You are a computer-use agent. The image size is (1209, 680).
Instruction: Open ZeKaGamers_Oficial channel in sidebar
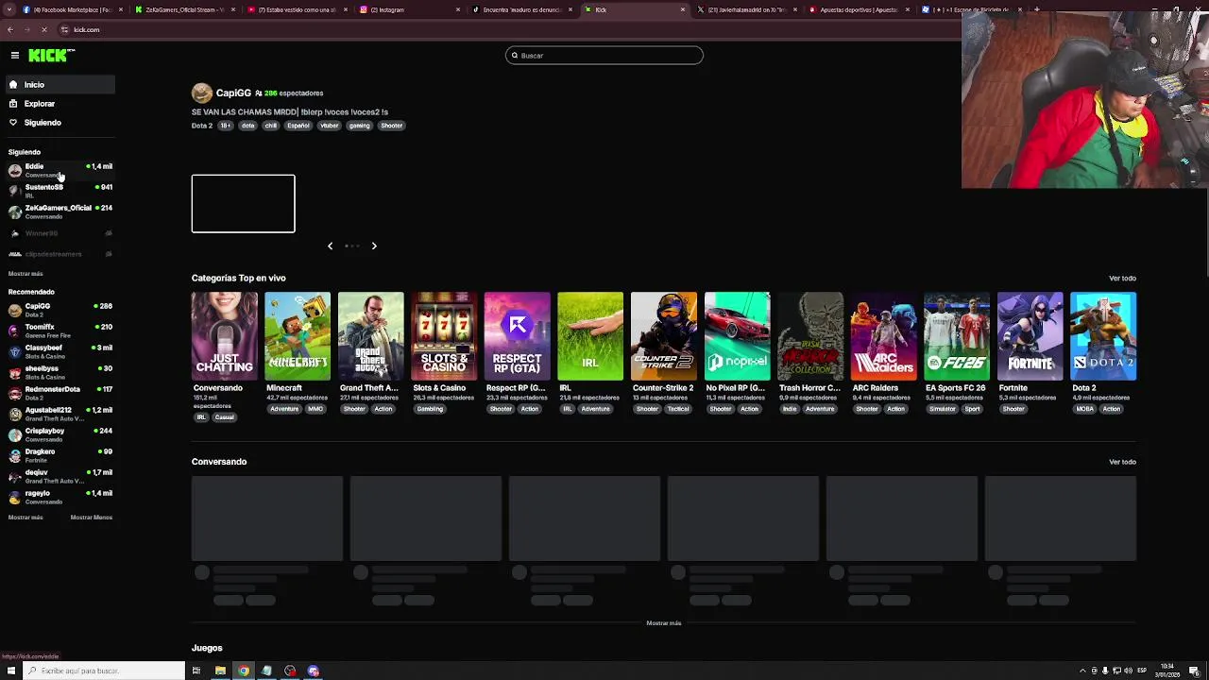(60, 212)
